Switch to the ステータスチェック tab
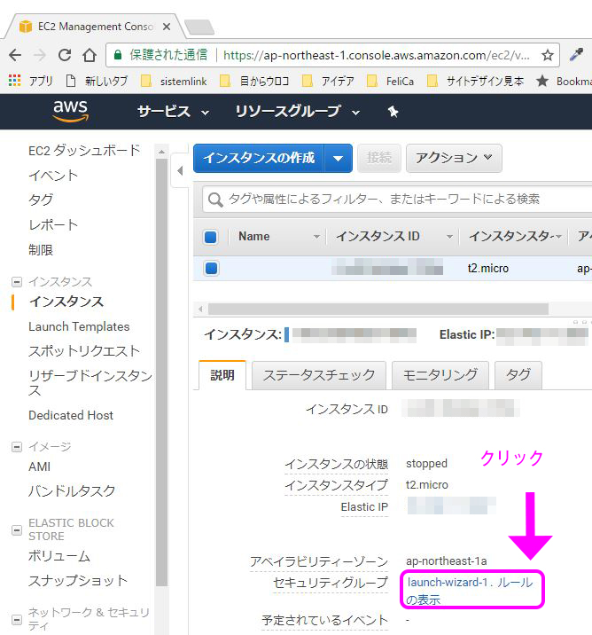Image resolution: width=592 pixels, height=635 pixels. [319, 375]
